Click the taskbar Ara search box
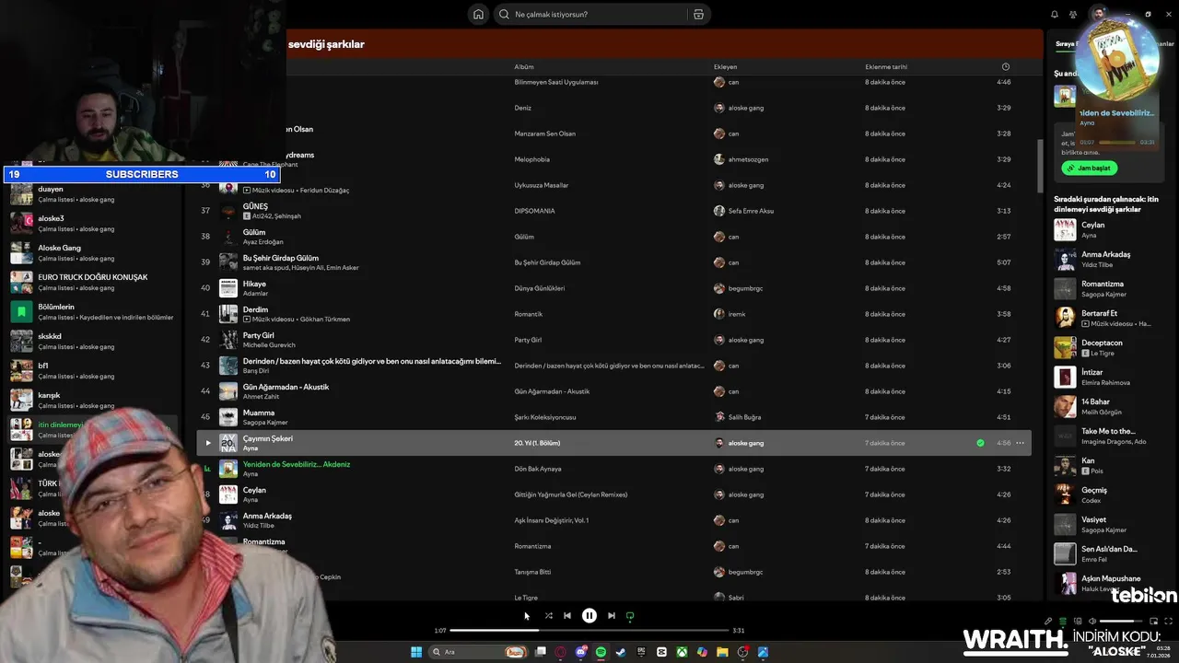Viewport: 1179px width, 663px height. [479, 652]
